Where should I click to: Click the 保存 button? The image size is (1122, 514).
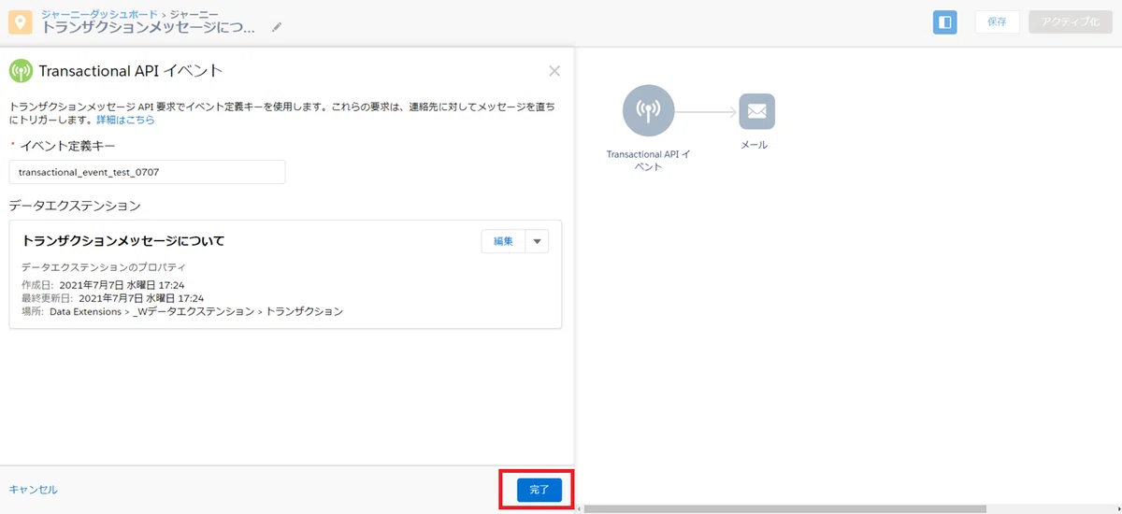click(997, 21)
